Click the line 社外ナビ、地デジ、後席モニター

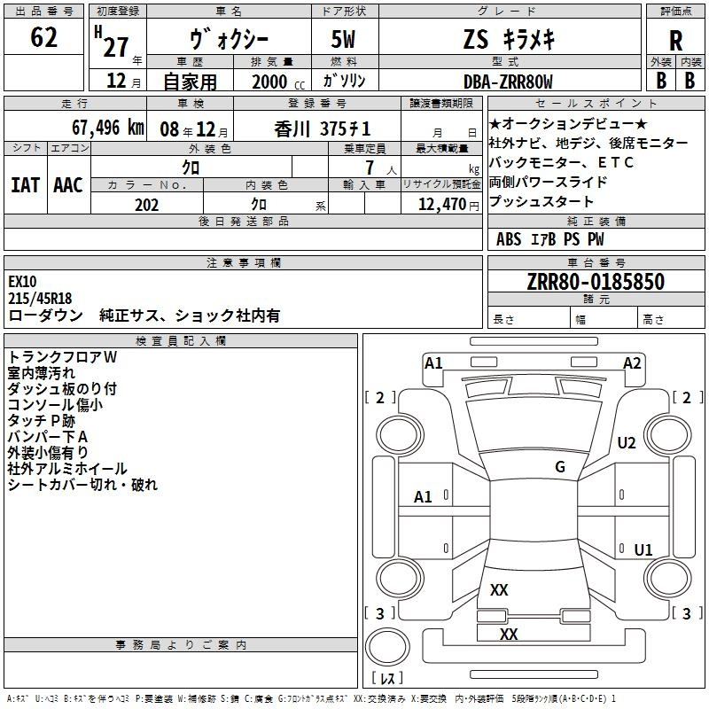588,143
